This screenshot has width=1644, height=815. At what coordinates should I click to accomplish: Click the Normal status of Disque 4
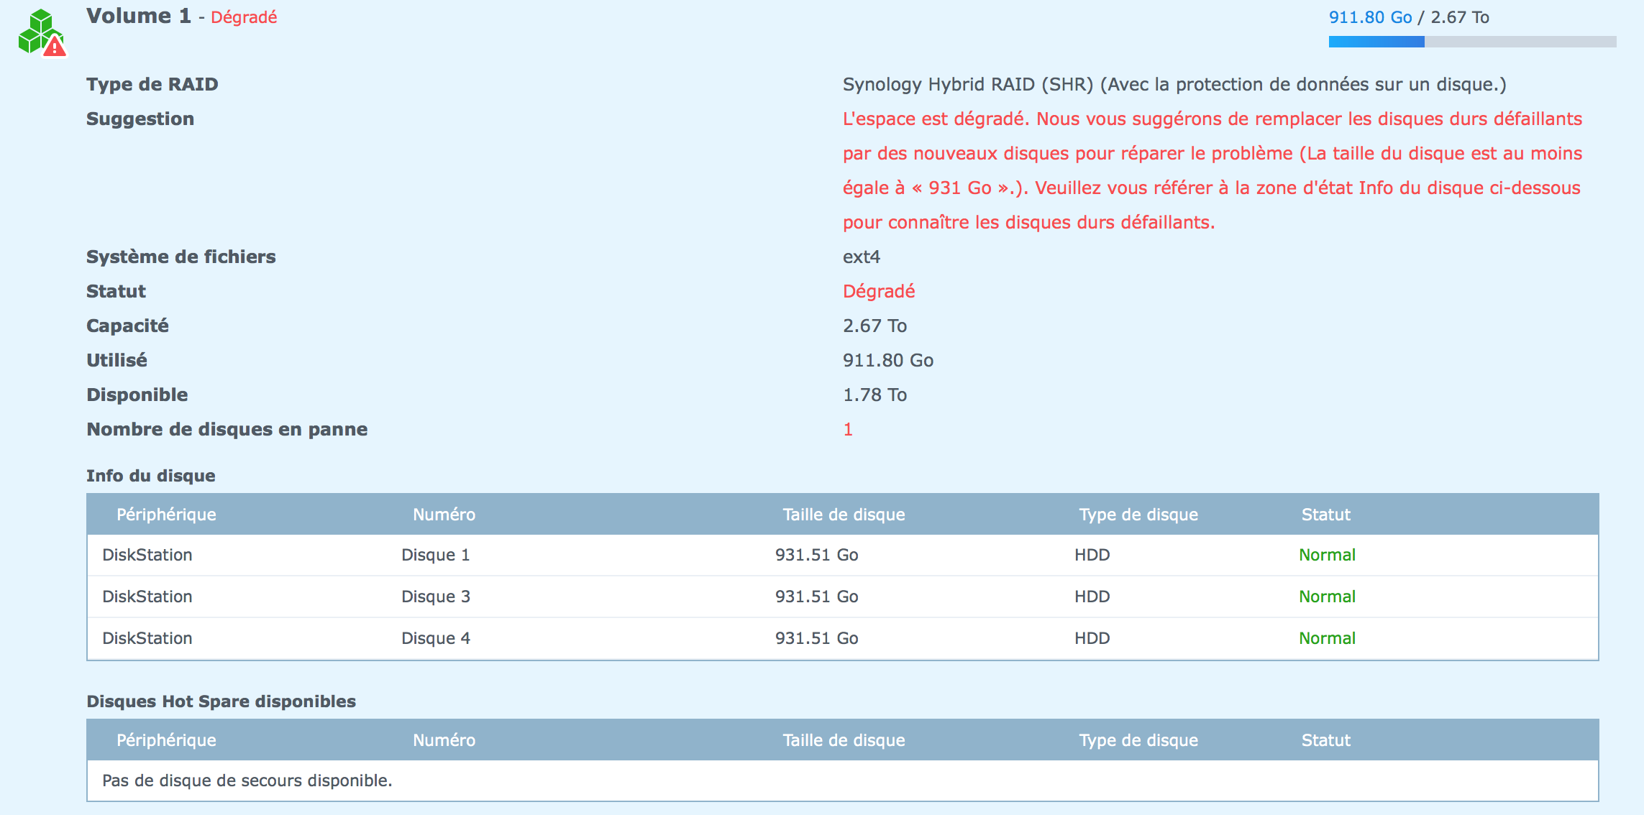(x=1327, y=638)
